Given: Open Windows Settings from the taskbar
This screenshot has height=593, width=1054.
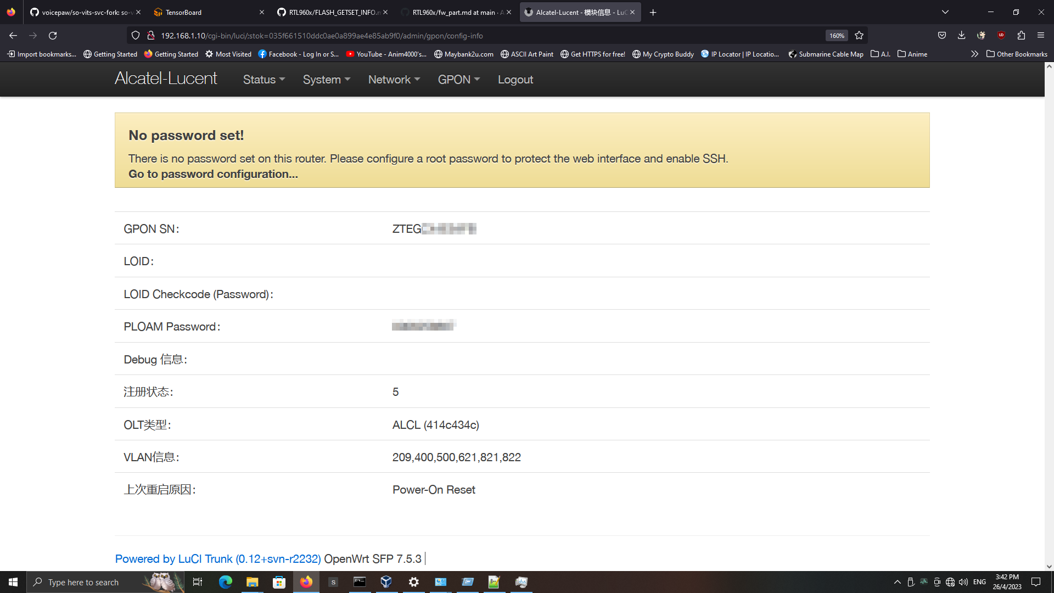Looking at the screenshot, I should click(414, 582).
